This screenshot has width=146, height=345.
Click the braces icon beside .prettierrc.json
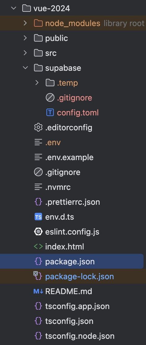(x=38, y=202)
